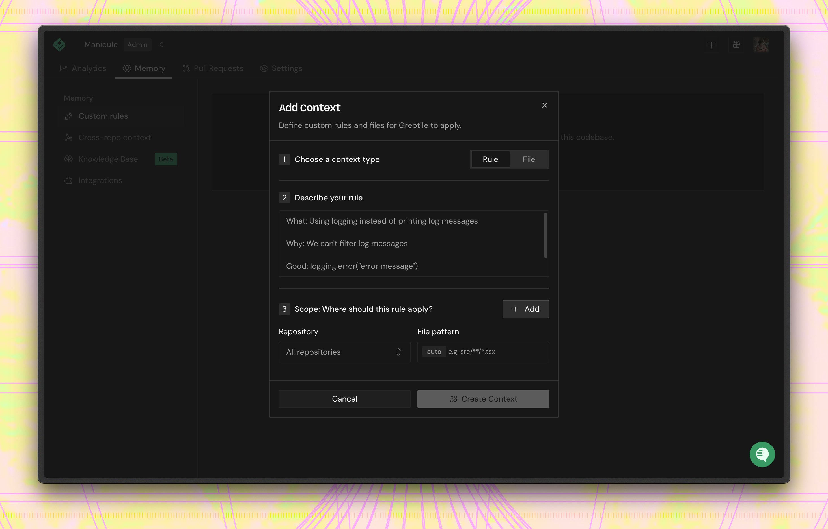Open the organization switcher chevron

(161, 45)
